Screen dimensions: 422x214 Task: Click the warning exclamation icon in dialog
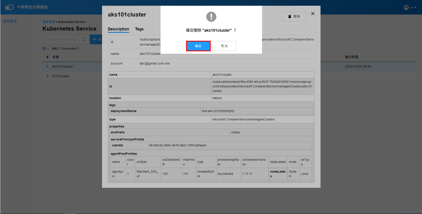click(x=211, y=17)
